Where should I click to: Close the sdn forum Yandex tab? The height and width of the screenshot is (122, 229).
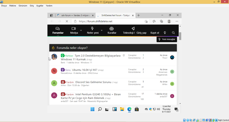93,15
